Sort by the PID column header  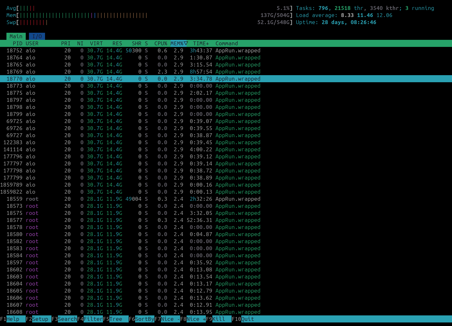(18, 43)
